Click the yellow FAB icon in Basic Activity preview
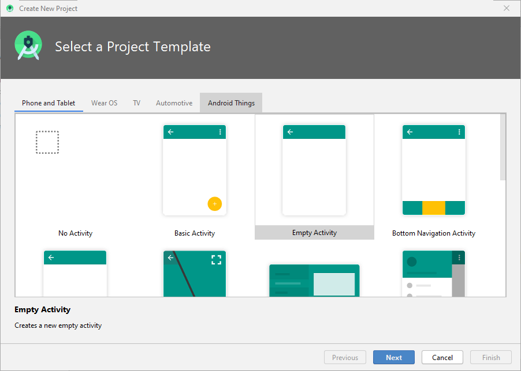The image size is (521, 371). click(x=214, y=204)
